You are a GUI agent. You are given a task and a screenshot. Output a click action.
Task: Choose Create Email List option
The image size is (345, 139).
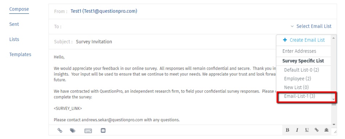pos(304,40)
